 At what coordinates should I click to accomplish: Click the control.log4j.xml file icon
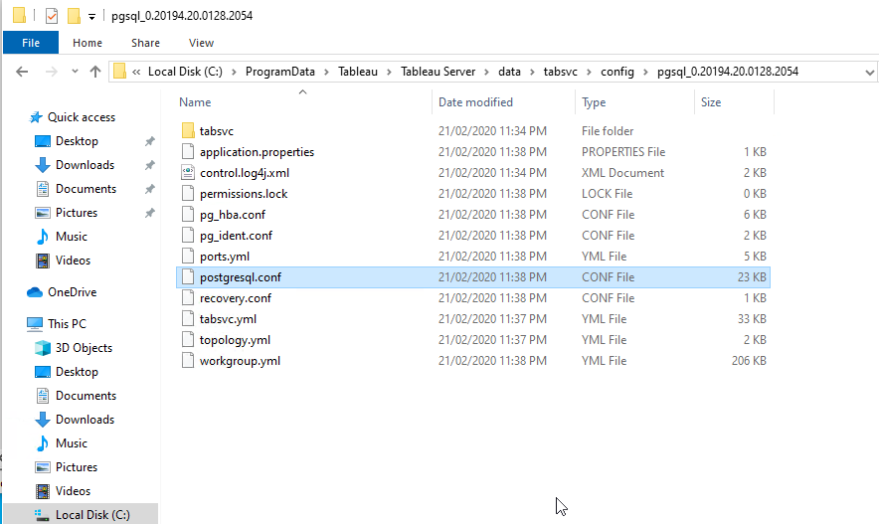point(188,173)
